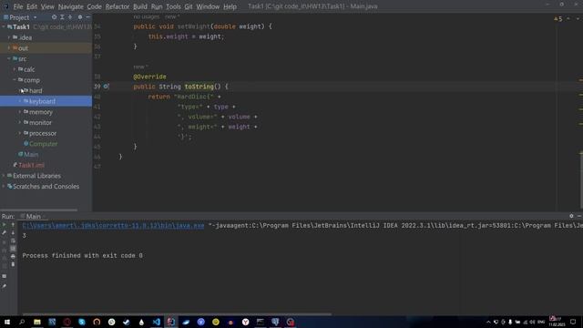Screen dimensions: 583x328
Task: Expand the processor package
Action: 20,133
